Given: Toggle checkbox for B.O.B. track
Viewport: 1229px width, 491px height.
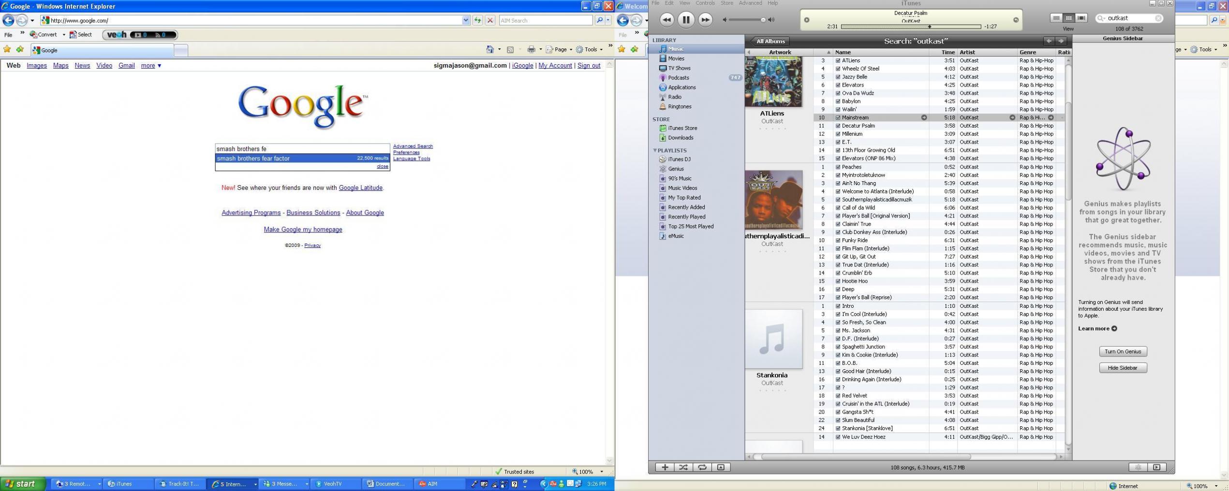Looking at the screenshot, I should point(838,363).
